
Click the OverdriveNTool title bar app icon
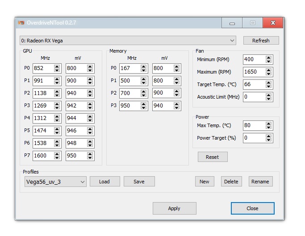(21, 23)
